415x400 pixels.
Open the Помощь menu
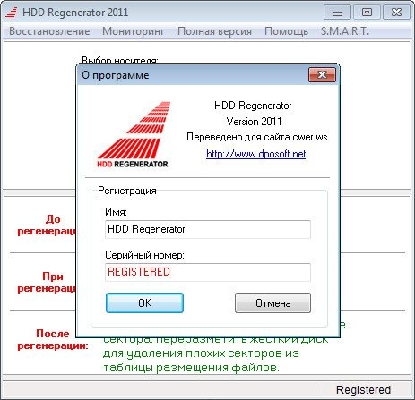[x=286, y=31]
